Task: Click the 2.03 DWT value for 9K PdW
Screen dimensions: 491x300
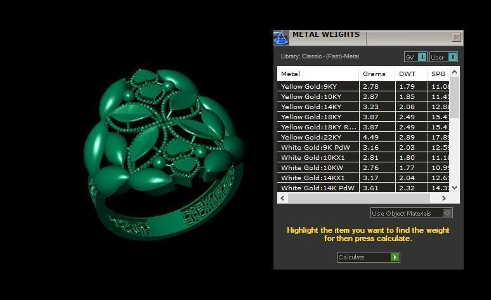Action: (407, 147)
